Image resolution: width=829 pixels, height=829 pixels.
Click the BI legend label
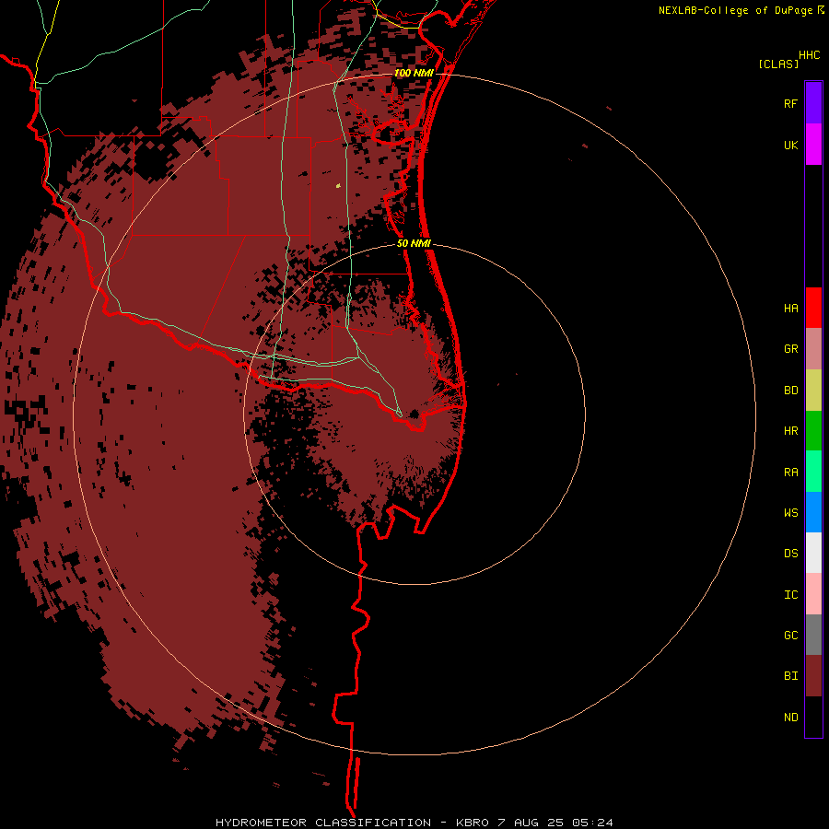tap(790, 676)
